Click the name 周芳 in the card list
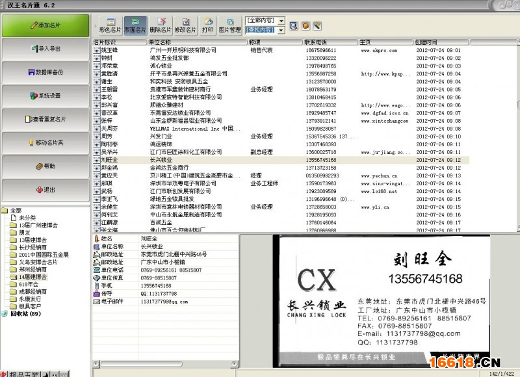The image size is (520, 377). pos(107,136)
